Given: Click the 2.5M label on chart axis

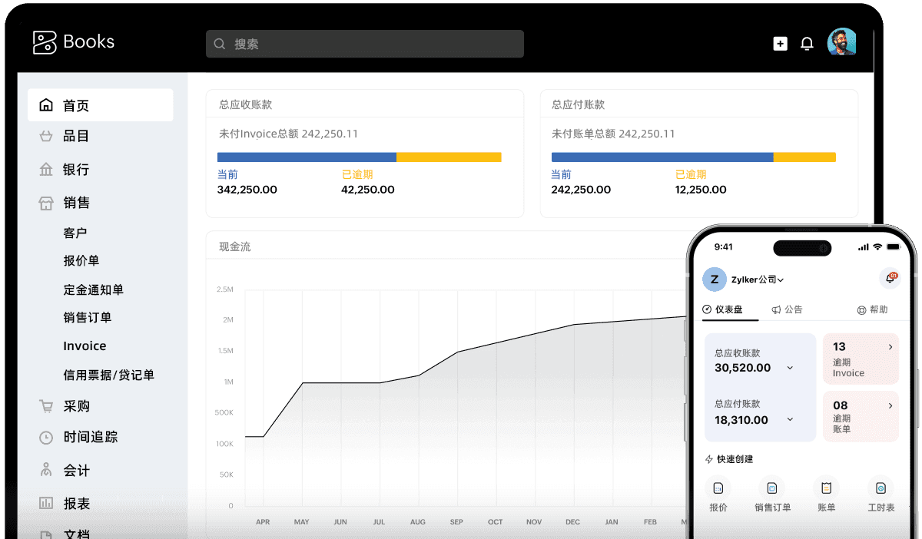Looking at the screenshot, I should 225,289.
